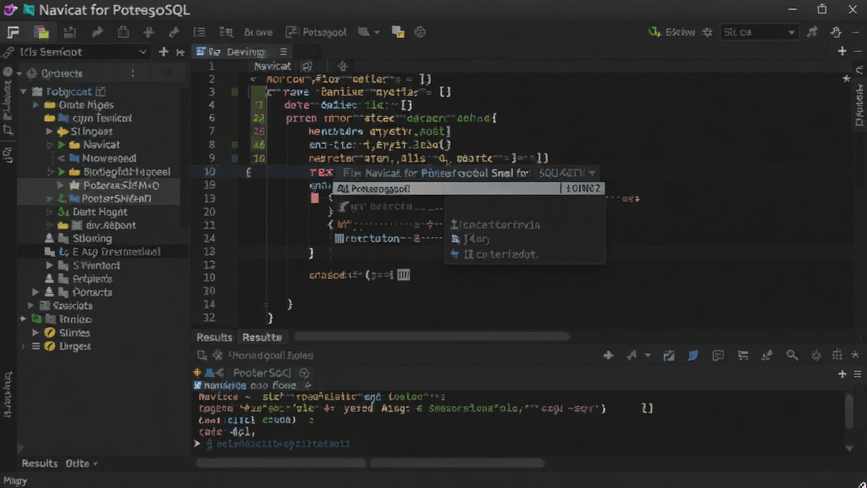Click the three-dots icon in Crdnete header
Screen dimensions: 867x488
(133, 73)
